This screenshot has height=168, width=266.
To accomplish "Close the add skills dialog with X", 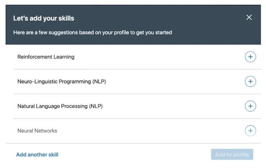I will (x=249, y=17).
